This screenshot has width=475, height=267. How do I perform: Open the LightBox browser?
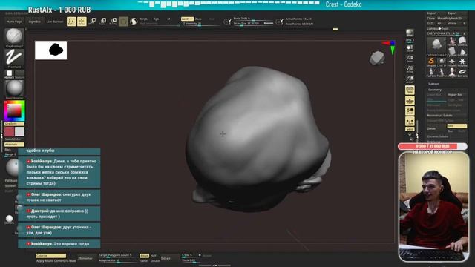[x=35, y=22]
